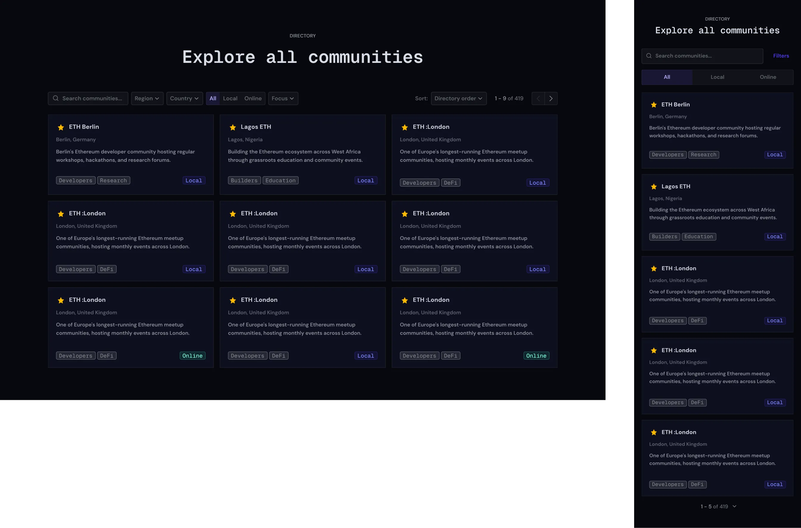Click Research tag on mobile ETH Berlin card
The image size is (801, 528).
click(703, 155)
